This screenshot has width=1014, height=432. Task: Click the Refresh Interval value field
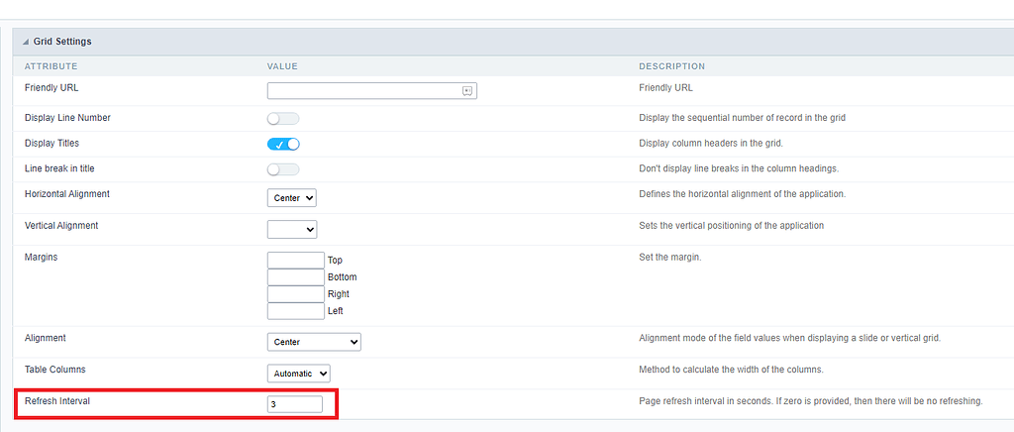coord(294,404)
